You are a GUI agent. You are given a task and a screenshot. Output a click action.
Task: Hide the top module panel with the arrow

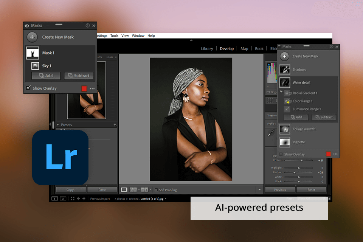[x=191, y=40]
